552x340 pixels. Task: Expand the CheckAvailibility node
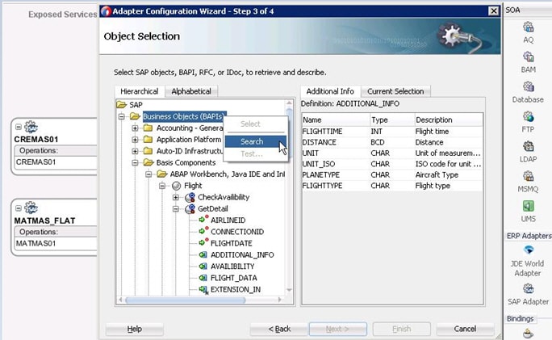pos(176,197)
